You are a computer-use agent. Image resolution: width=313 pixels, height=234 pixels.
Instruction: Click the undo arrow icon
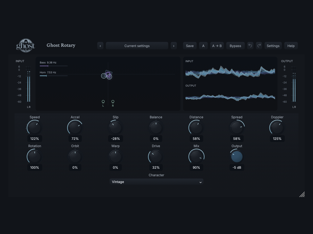(x=250, y=46)
